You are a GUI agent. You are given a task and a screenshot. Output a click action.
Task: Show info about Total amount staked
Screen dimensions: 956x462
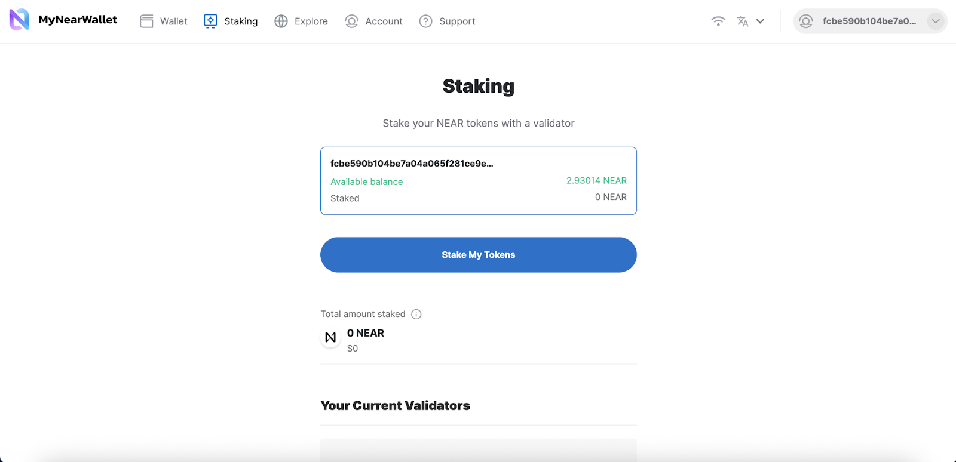[x=416, y=314]
